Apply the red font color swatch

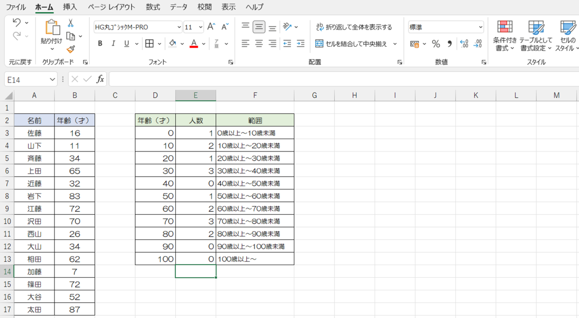click(194, 44)
